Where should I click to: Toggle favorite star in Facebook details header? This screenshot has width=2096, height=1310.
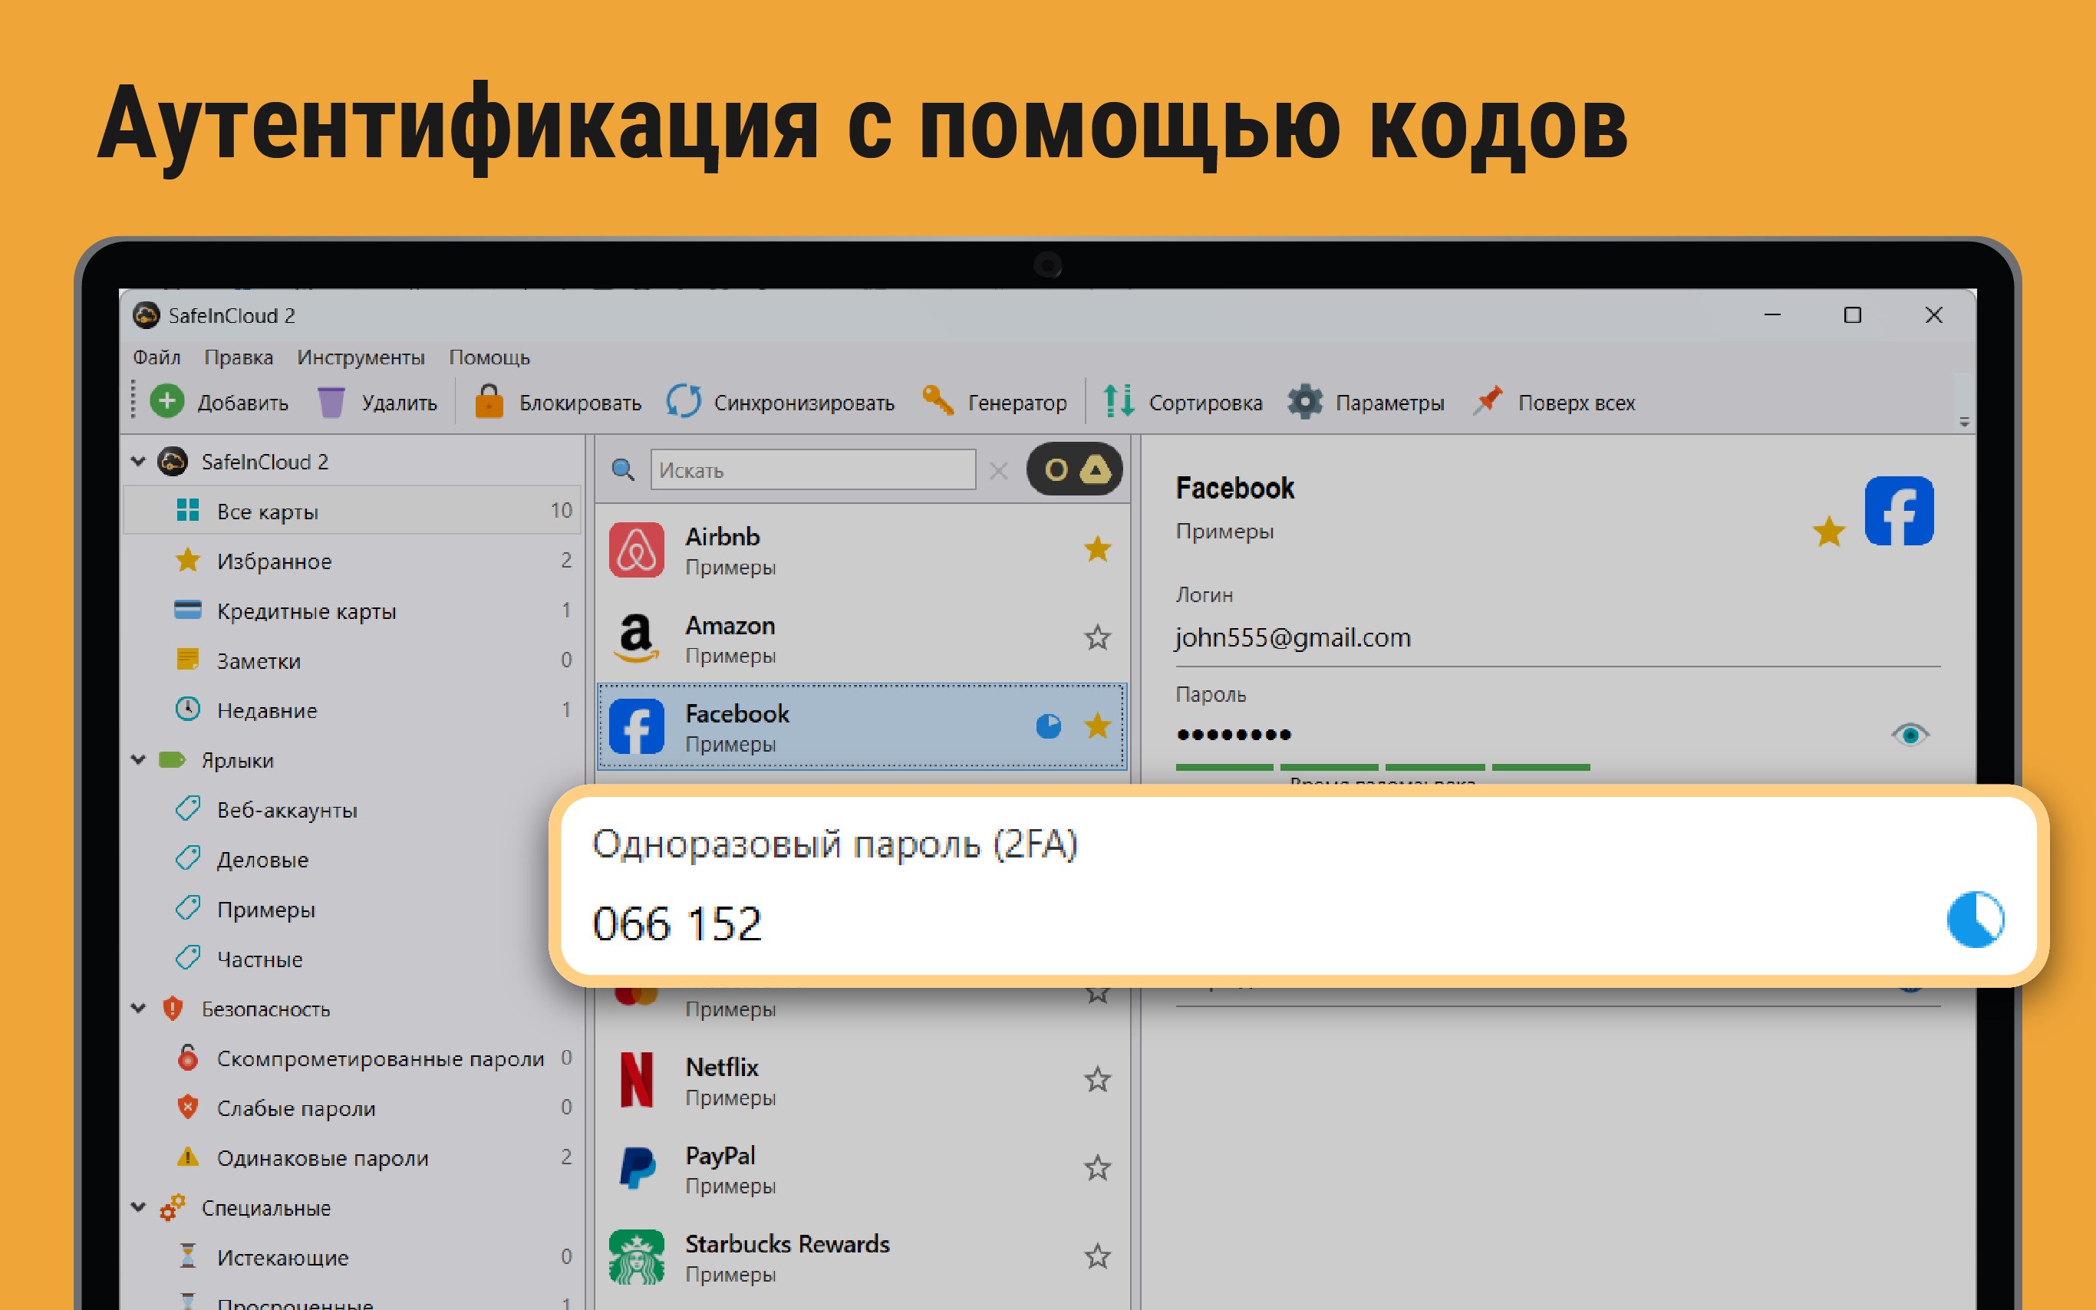coord(1828,531)
